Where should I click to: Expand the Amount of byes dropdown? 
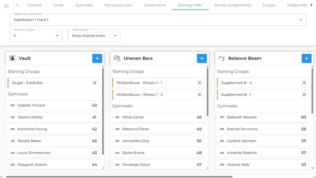pos(36,36)
